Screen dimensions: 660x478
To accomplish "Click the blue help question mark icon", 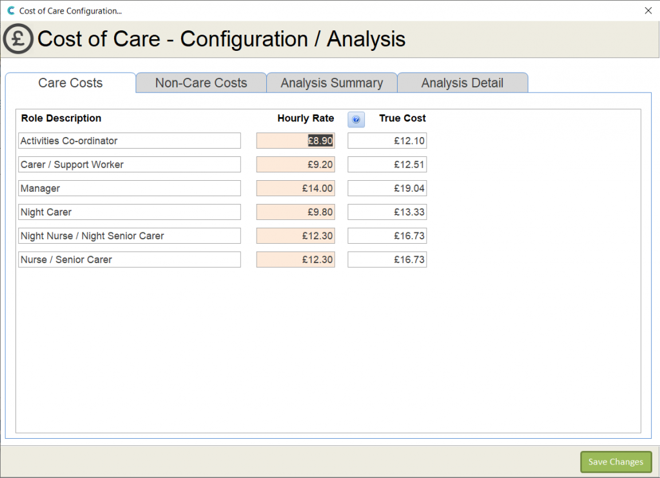I will [x=356, y=120].
